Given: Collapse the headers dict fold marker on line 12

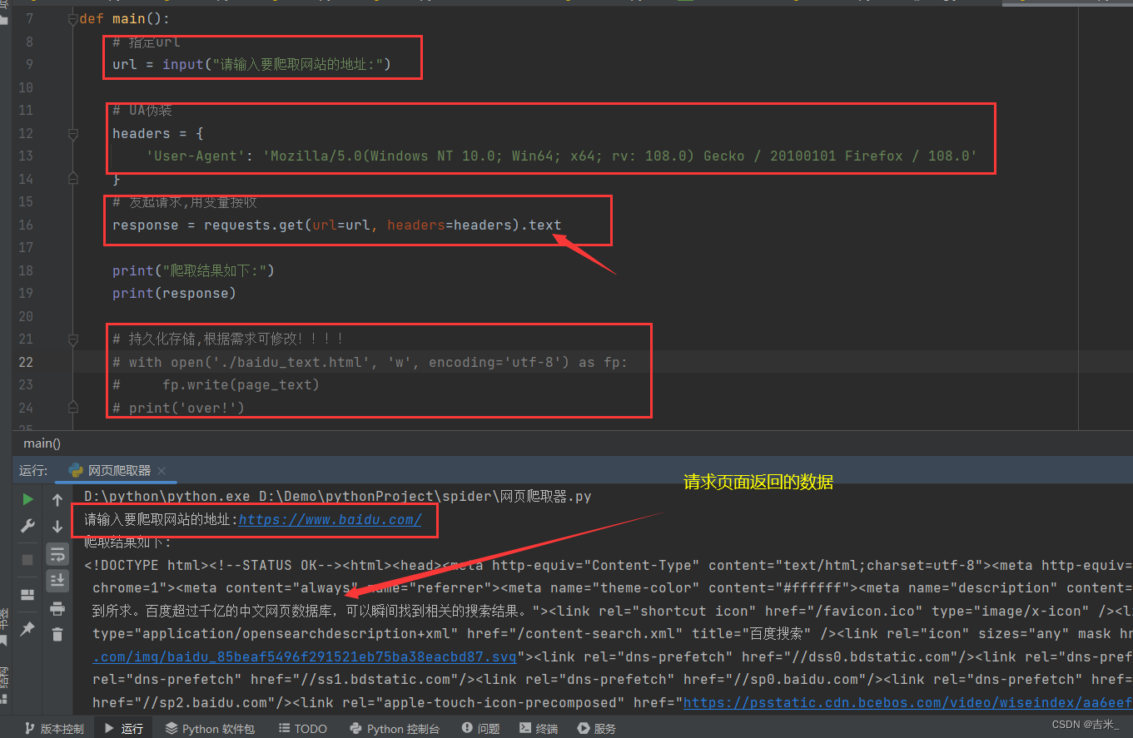Looking at the screenshot, I should [x=73, y=133].
